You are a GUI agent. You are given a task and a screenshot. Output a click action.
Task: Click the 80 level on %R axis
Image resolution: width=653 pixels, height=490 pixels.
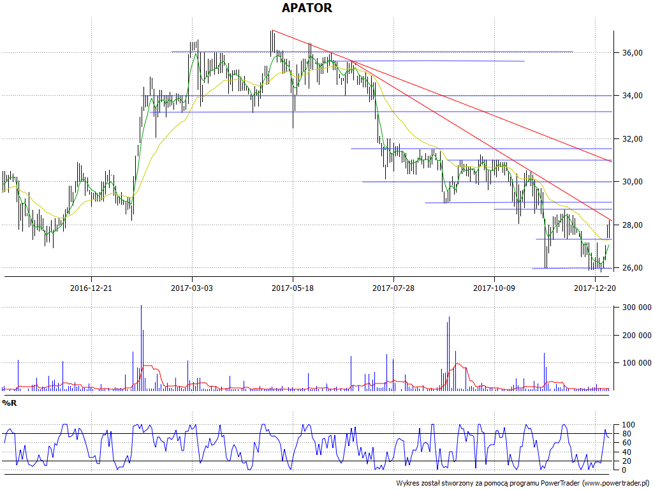(x=628, y=434)
